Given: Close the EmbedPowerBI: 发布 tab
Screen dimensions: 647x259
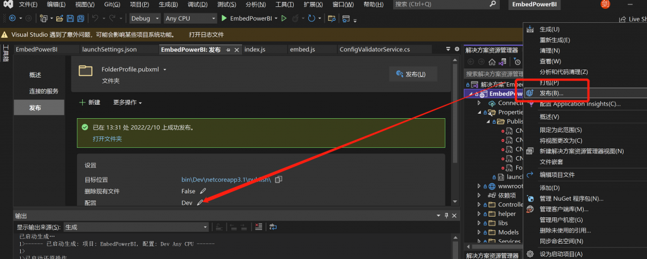Looking at the screenshot, I should (x=237, y=50).
